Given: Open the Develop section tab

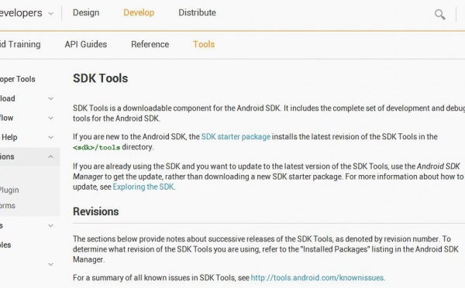Looking at the screenshot, I should pos(139,12).
